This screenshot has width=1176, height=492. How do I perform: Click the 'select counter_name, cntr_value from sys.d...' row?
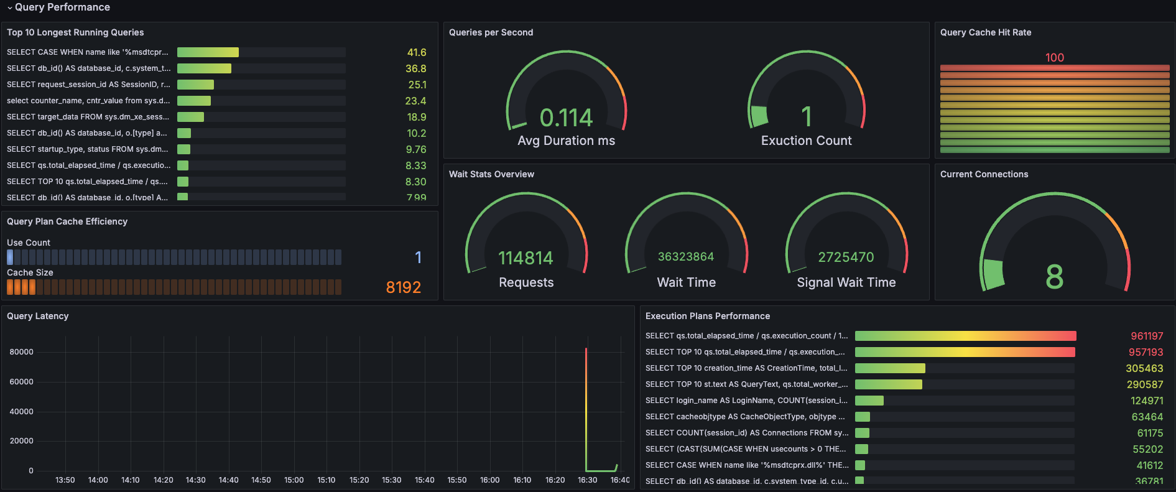click(x=216, y=101)
